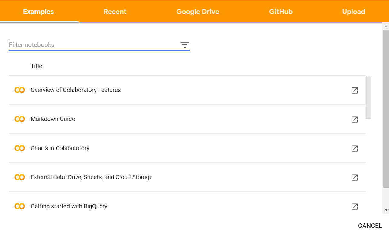Open Charts in Colaboratory notebook
This screenshot has height=234, width=389.
point(60,148)
